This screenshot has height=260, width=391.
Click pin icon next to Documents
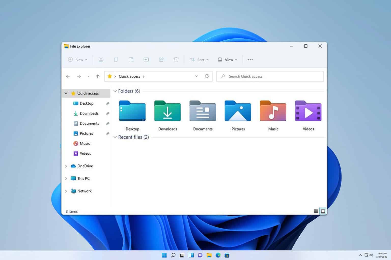[x=108, y=123]
